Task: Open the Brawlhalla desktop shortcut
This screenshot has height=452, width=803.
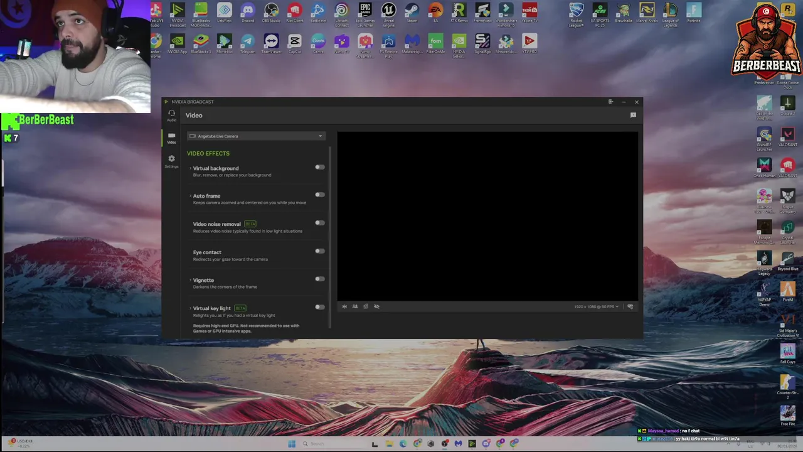Action: click(x=623, y=13)
